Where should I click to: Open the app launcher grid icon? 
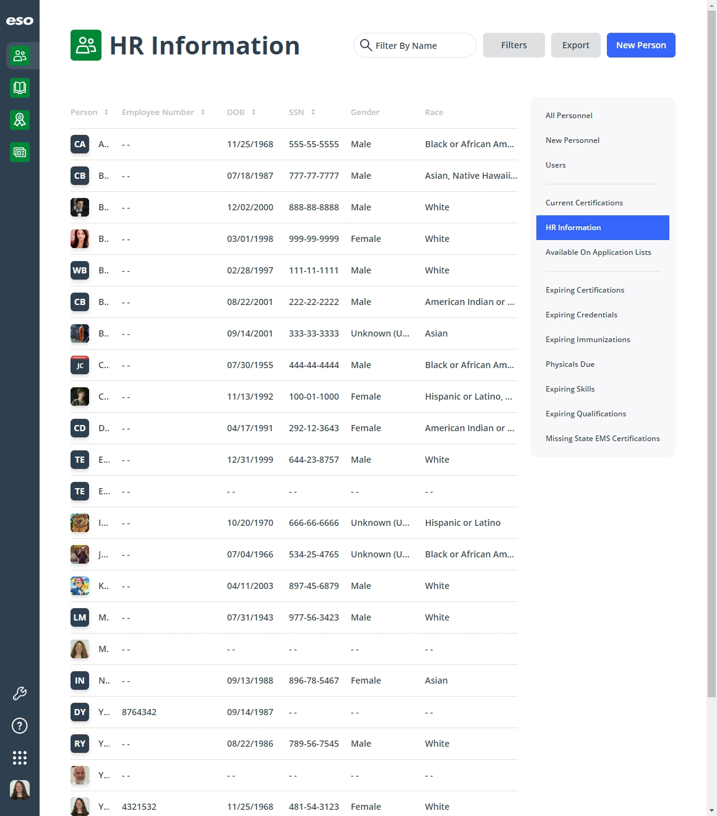[20, 758]
